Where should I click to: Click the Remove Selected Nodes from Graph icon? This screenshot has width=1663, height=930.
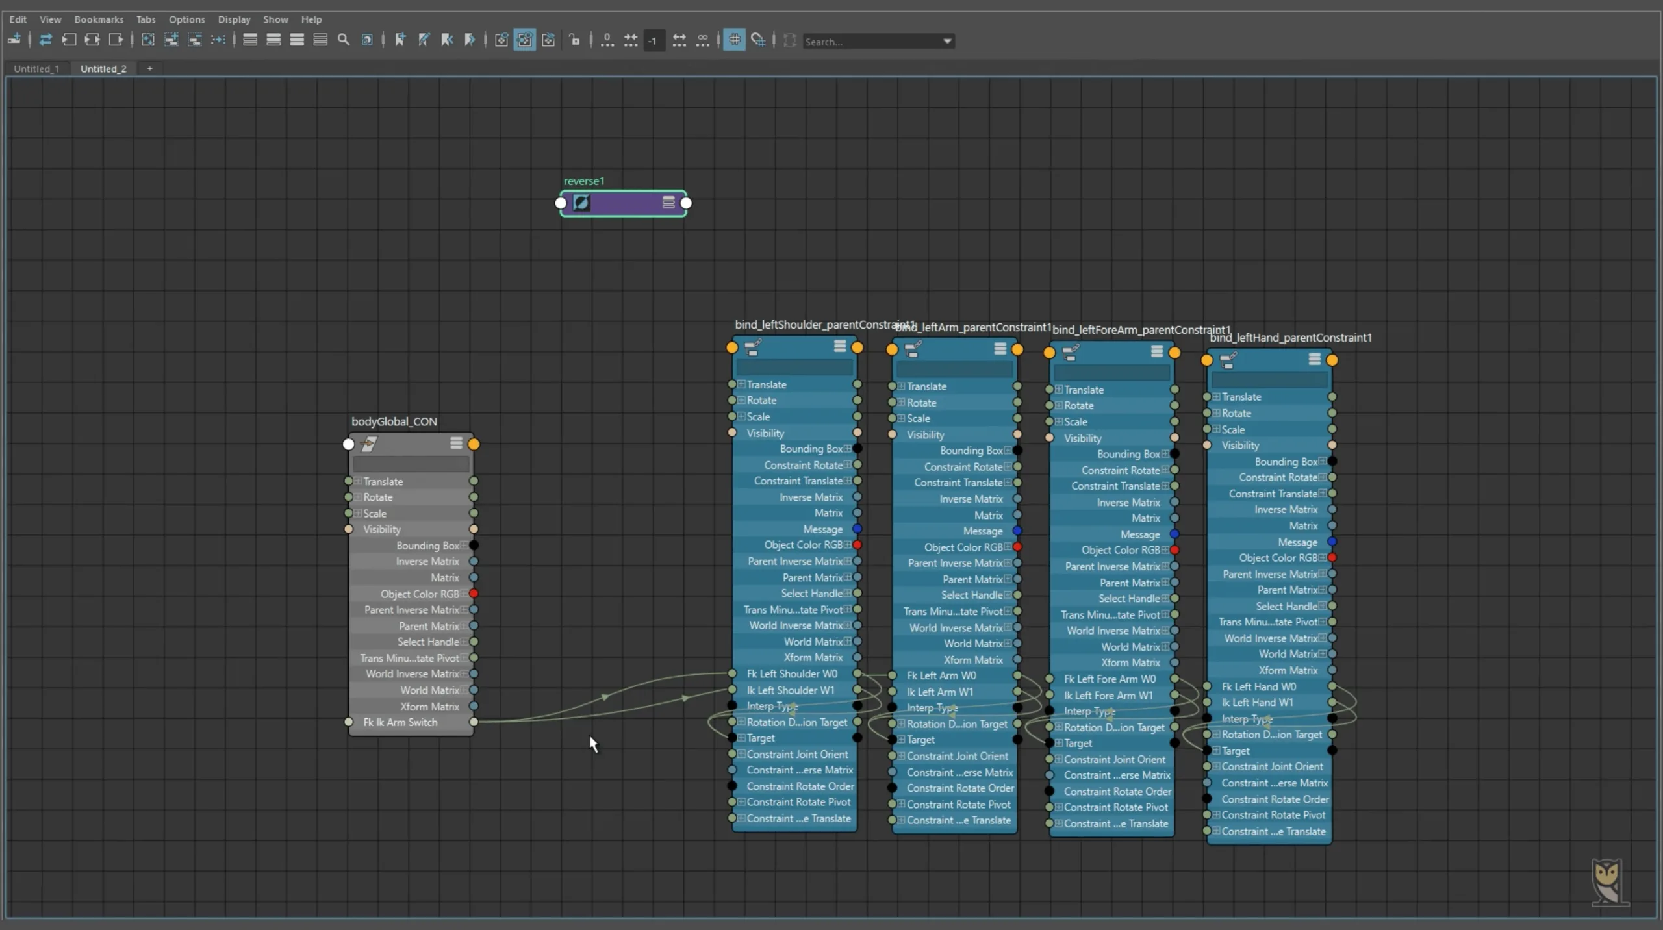coord(195,40)
